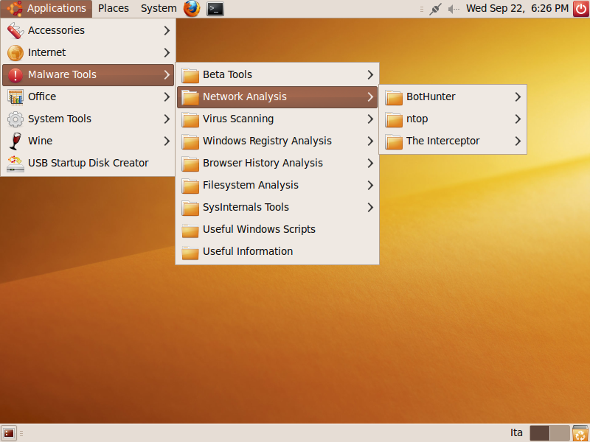This screenshot has height=442, width=590.
Task: Click the date and time clock
Action: (x=517, y=8)
